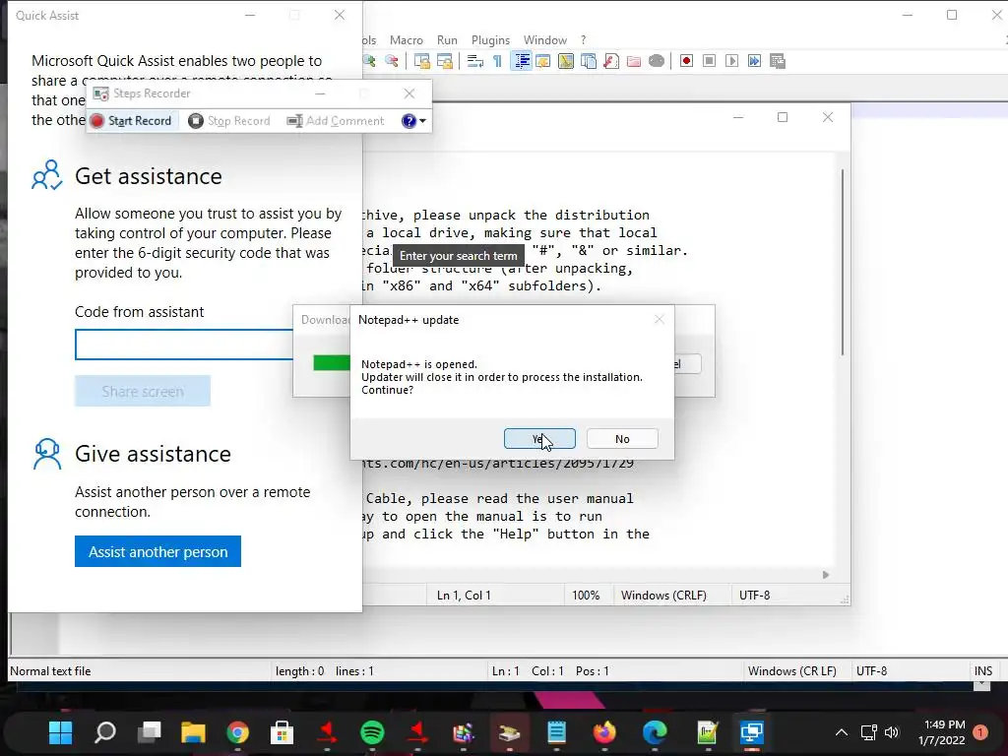Click the macro Playback triangle icon

point(731,61)
